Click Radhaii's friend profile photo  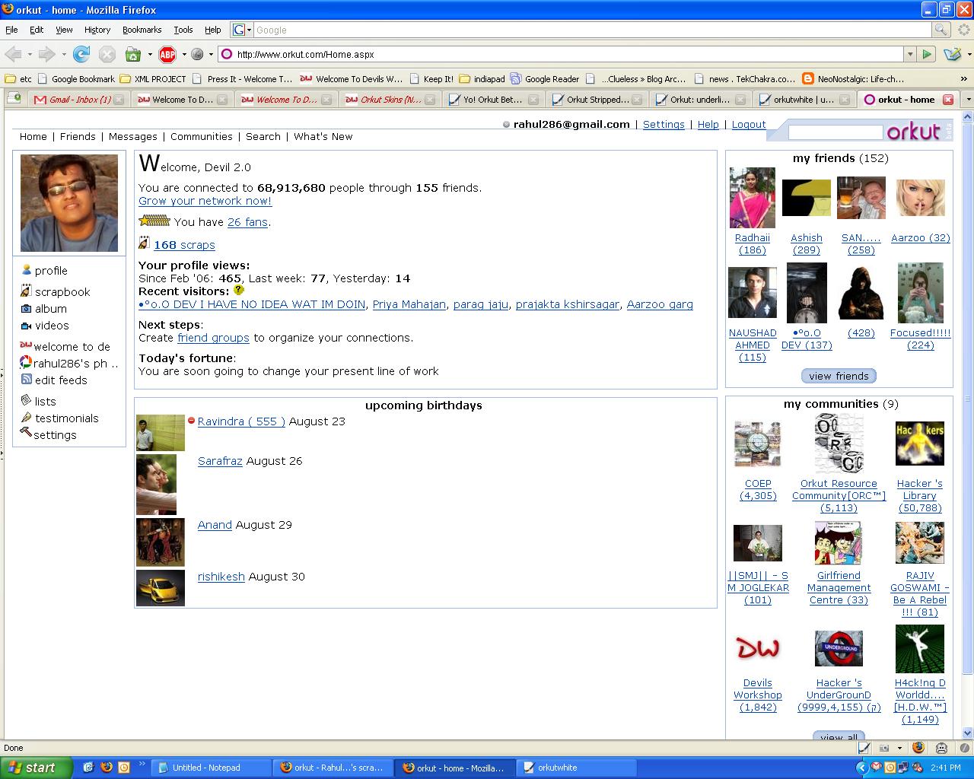pyautogui.click(x=752, y=198)
